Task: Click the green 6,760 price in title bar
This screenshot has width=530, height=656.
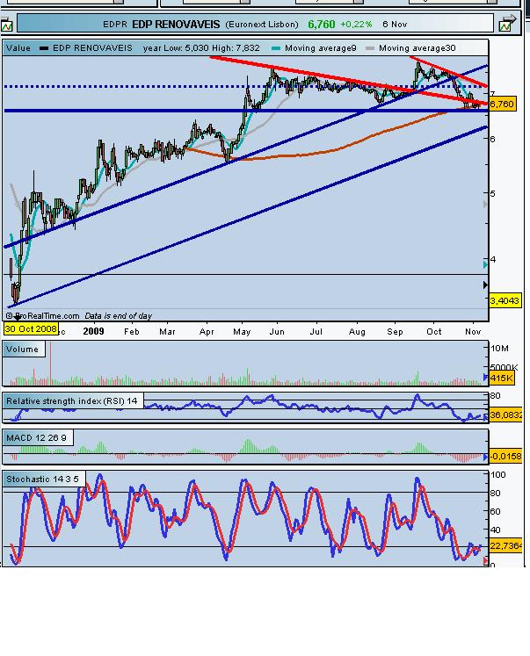Action: tap(322, 25)
